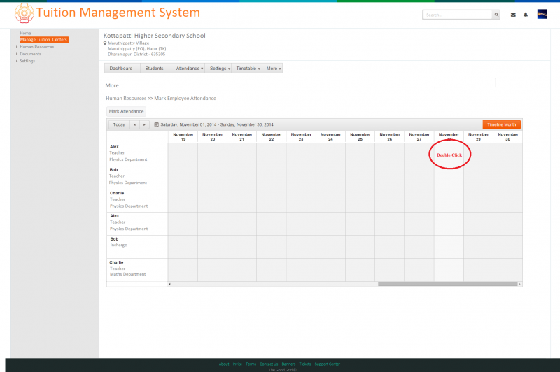Go to next month arrow
560x372 pixels.
click(144, 125)
